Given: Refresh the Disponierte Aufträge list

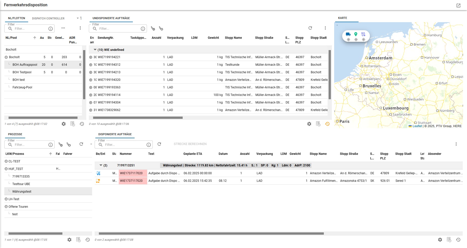Looking at the screenshot, I should coord(159,144).
